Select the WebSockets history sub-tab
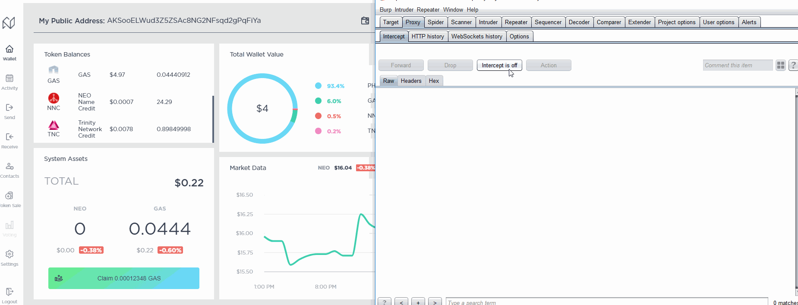Image resolution: width=798 pixels, height=305 pixels. (477, 36)
